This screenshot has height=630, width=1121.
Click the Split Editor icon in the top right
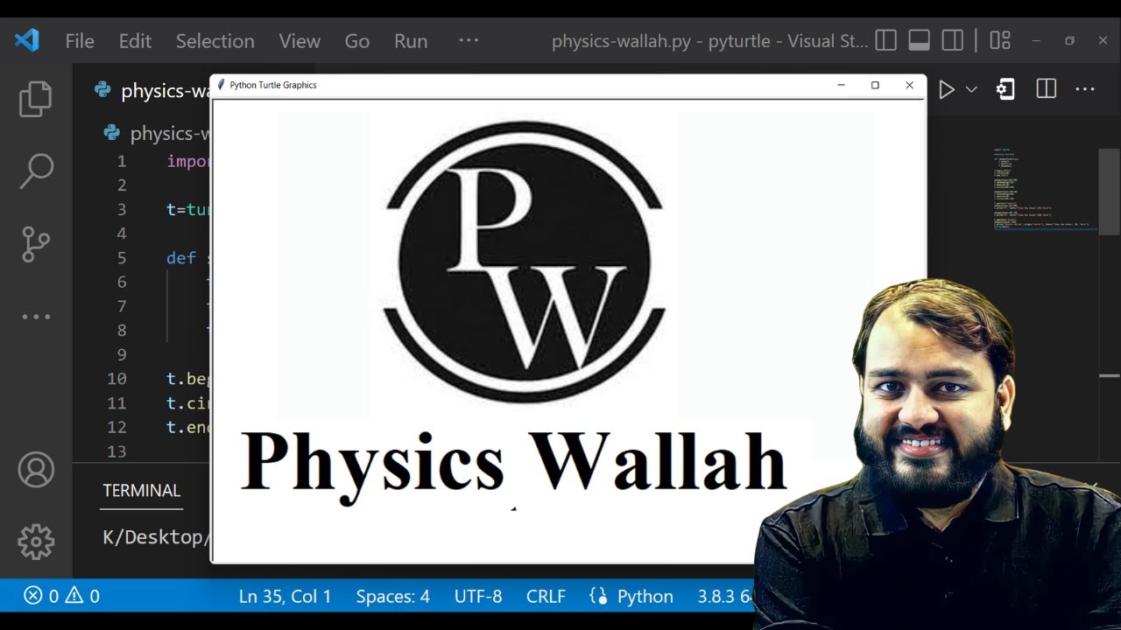[x=1046, y=88]
